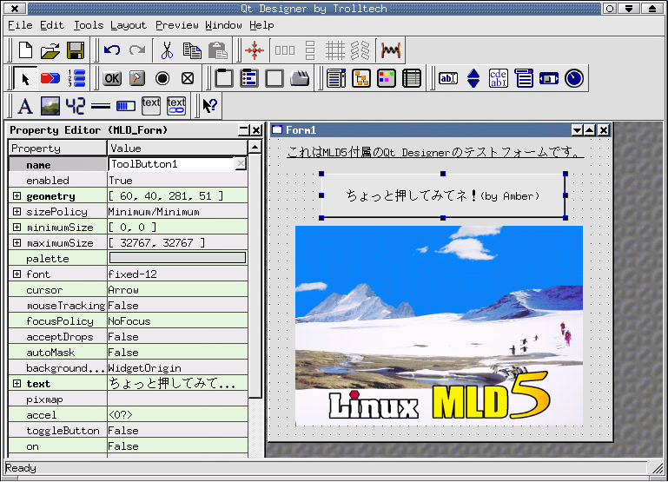Cut selection with the scissors icon
Screen dimensions: 668x482
[167, 50]
